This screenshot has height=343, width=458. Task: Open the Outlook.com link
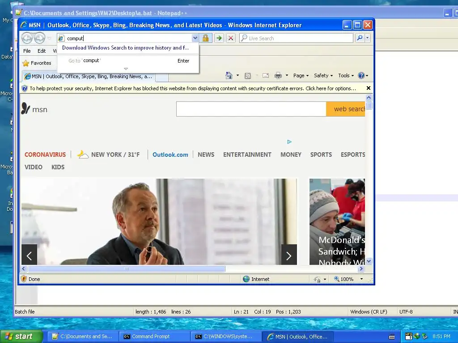(x=170, y=155)
